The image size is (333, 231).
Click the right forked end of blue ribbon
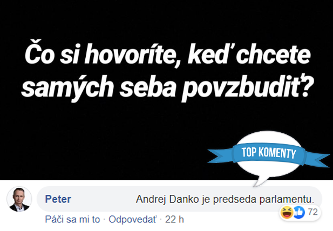pyautogui.click(x=317, y=159)
